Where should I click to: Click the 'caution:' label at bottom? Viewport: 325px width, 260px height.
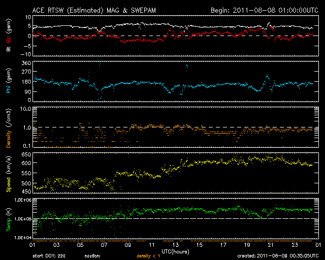92,256
